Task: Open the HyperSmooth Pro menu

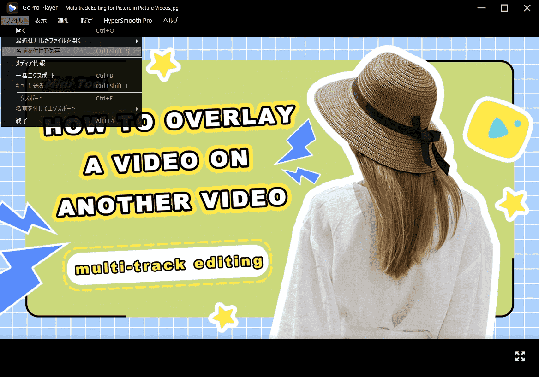Action: click(x=128, y=20)
